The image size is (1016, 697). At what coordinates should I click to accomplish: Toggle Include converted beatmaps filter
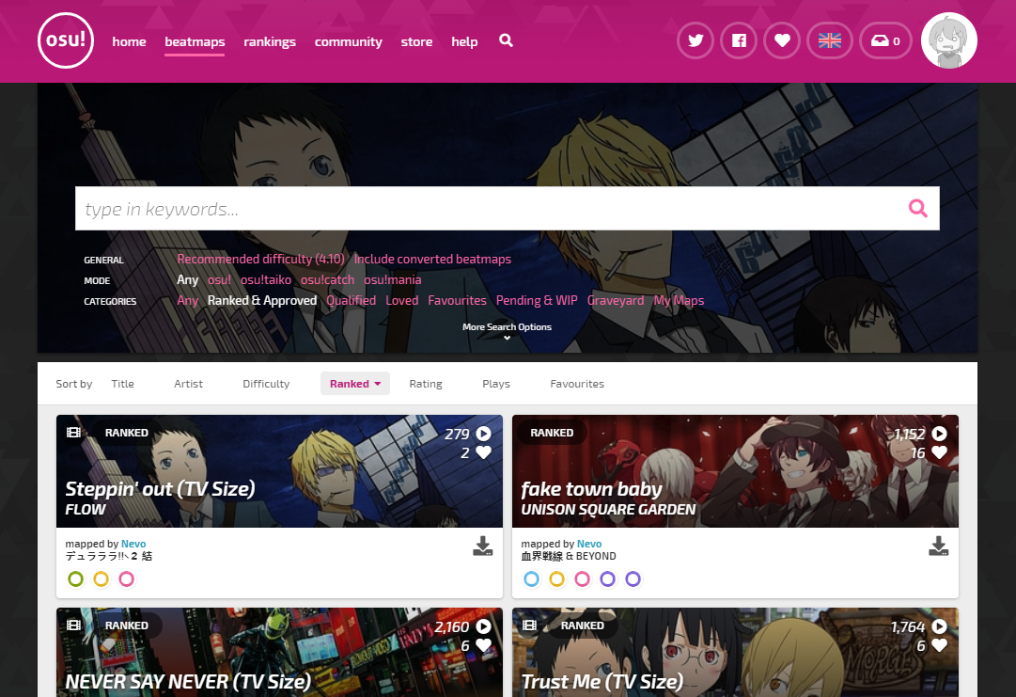[432, 259]
